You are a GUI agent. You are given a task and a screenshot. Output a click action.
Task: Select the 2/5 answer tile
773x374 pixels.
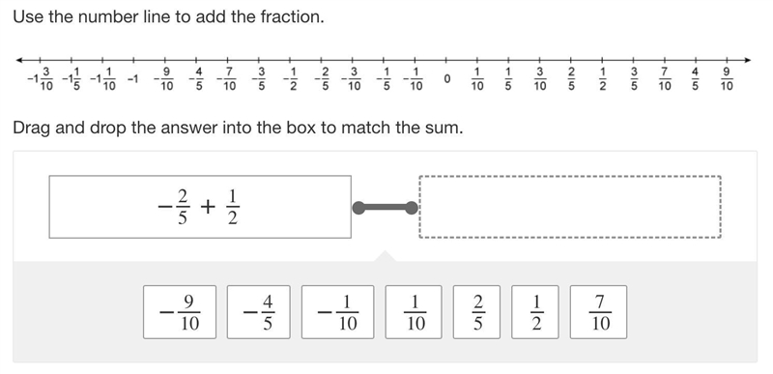point(476,312)
